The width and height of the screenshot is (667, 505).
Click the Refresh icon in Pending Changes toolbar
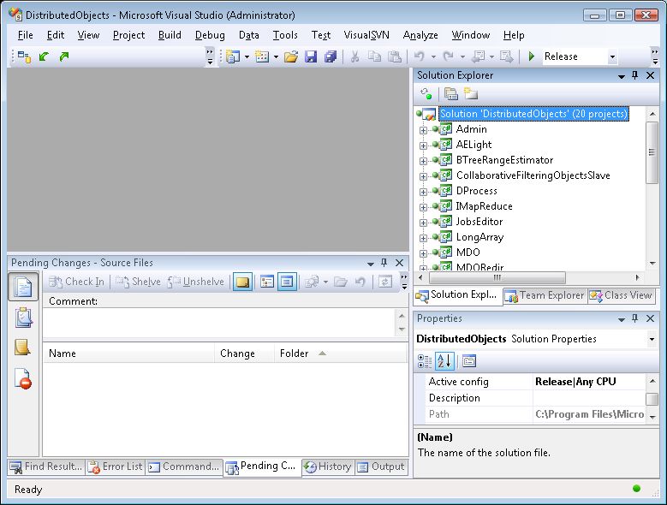coord(385,282)
